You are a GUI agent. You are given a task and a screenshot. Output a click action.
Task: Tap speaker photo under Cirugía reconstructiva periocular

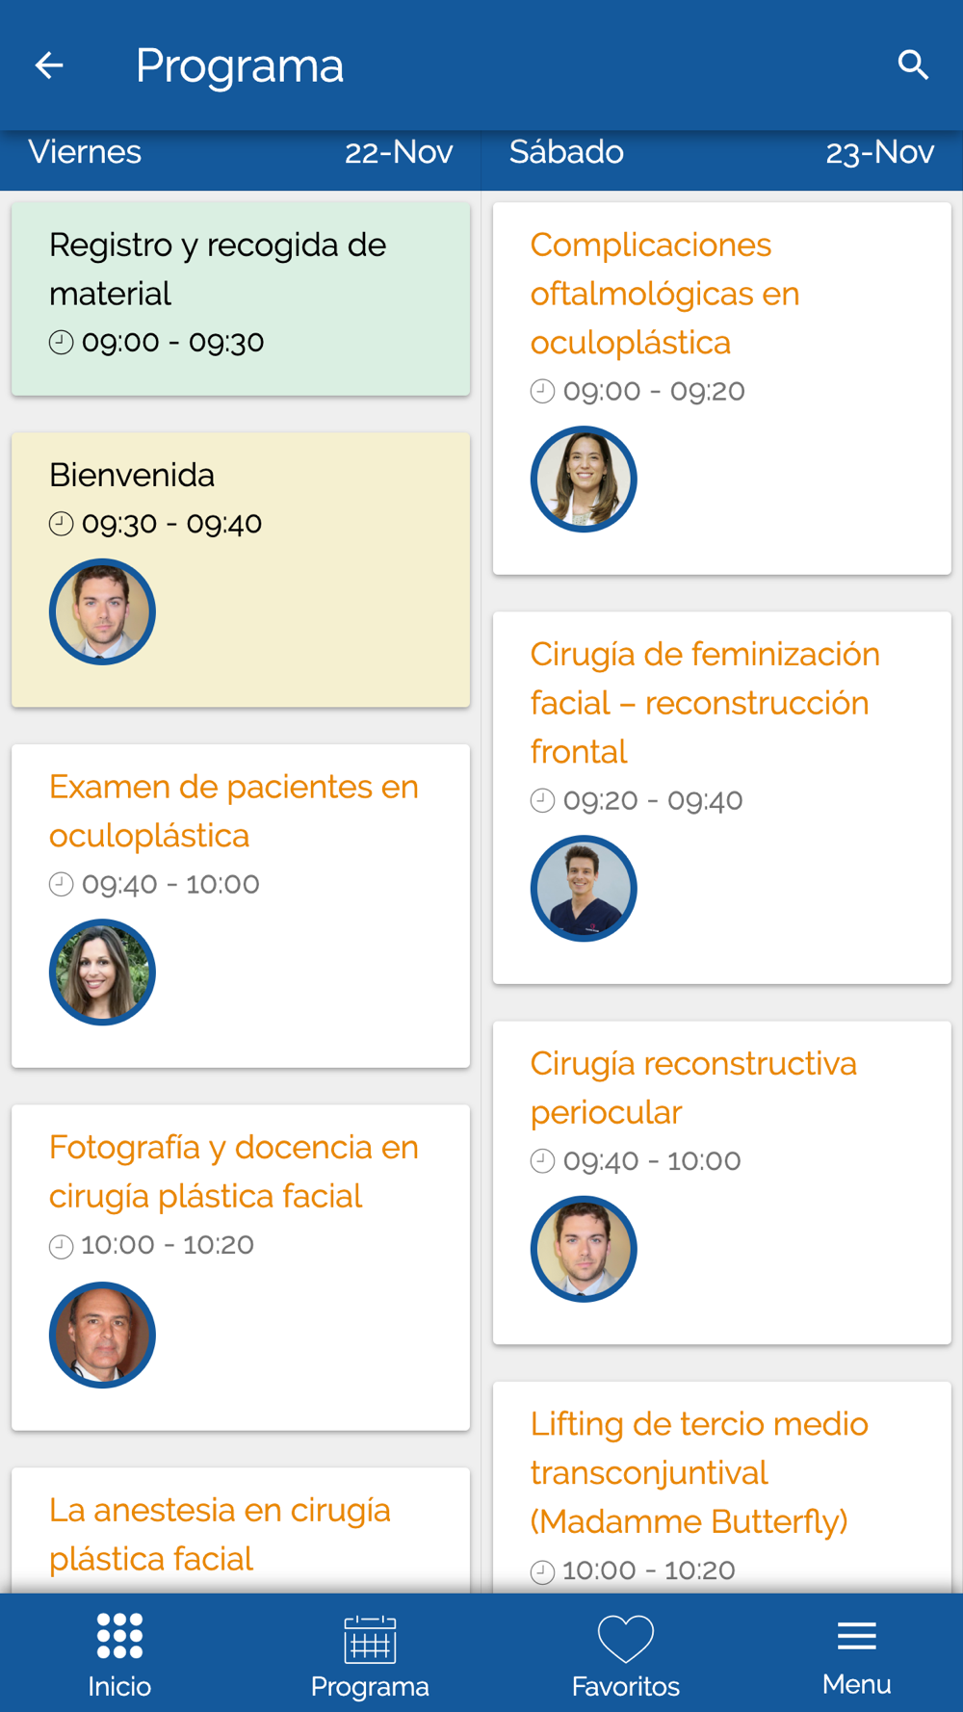[x=584, y=1249]
